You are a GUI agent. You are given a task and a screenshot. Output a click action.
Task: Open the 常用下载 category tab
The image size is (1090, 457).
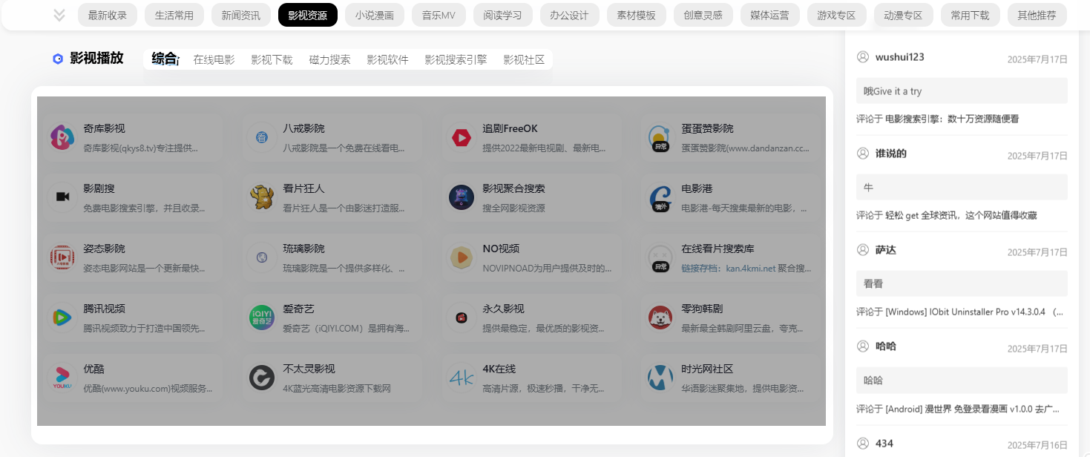pos(971,15)
